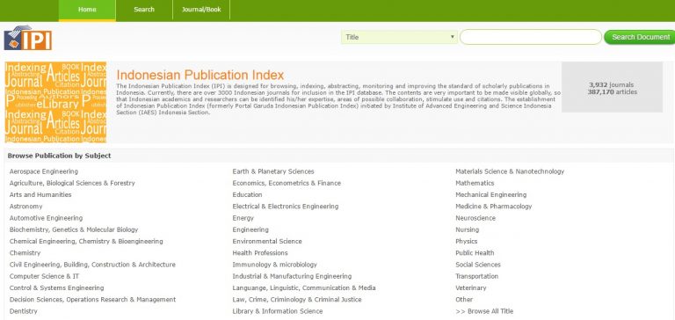675x320 pixels.
Task: Browse the Social Sciences subject
Action: pyautogui.click(x=478, y=265)
